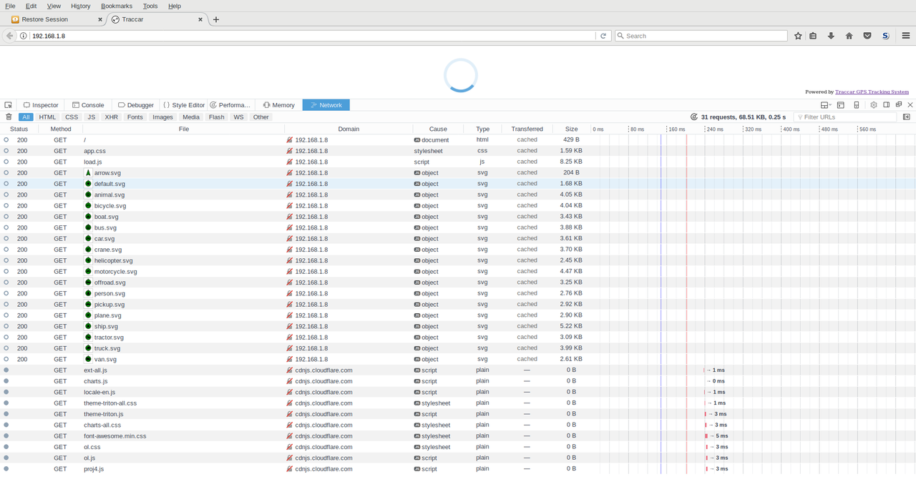Viewport: 916px width, 492px height.
Task: Sort requests by Domain column
Action: pyautogui.click(x=349, y=129)
